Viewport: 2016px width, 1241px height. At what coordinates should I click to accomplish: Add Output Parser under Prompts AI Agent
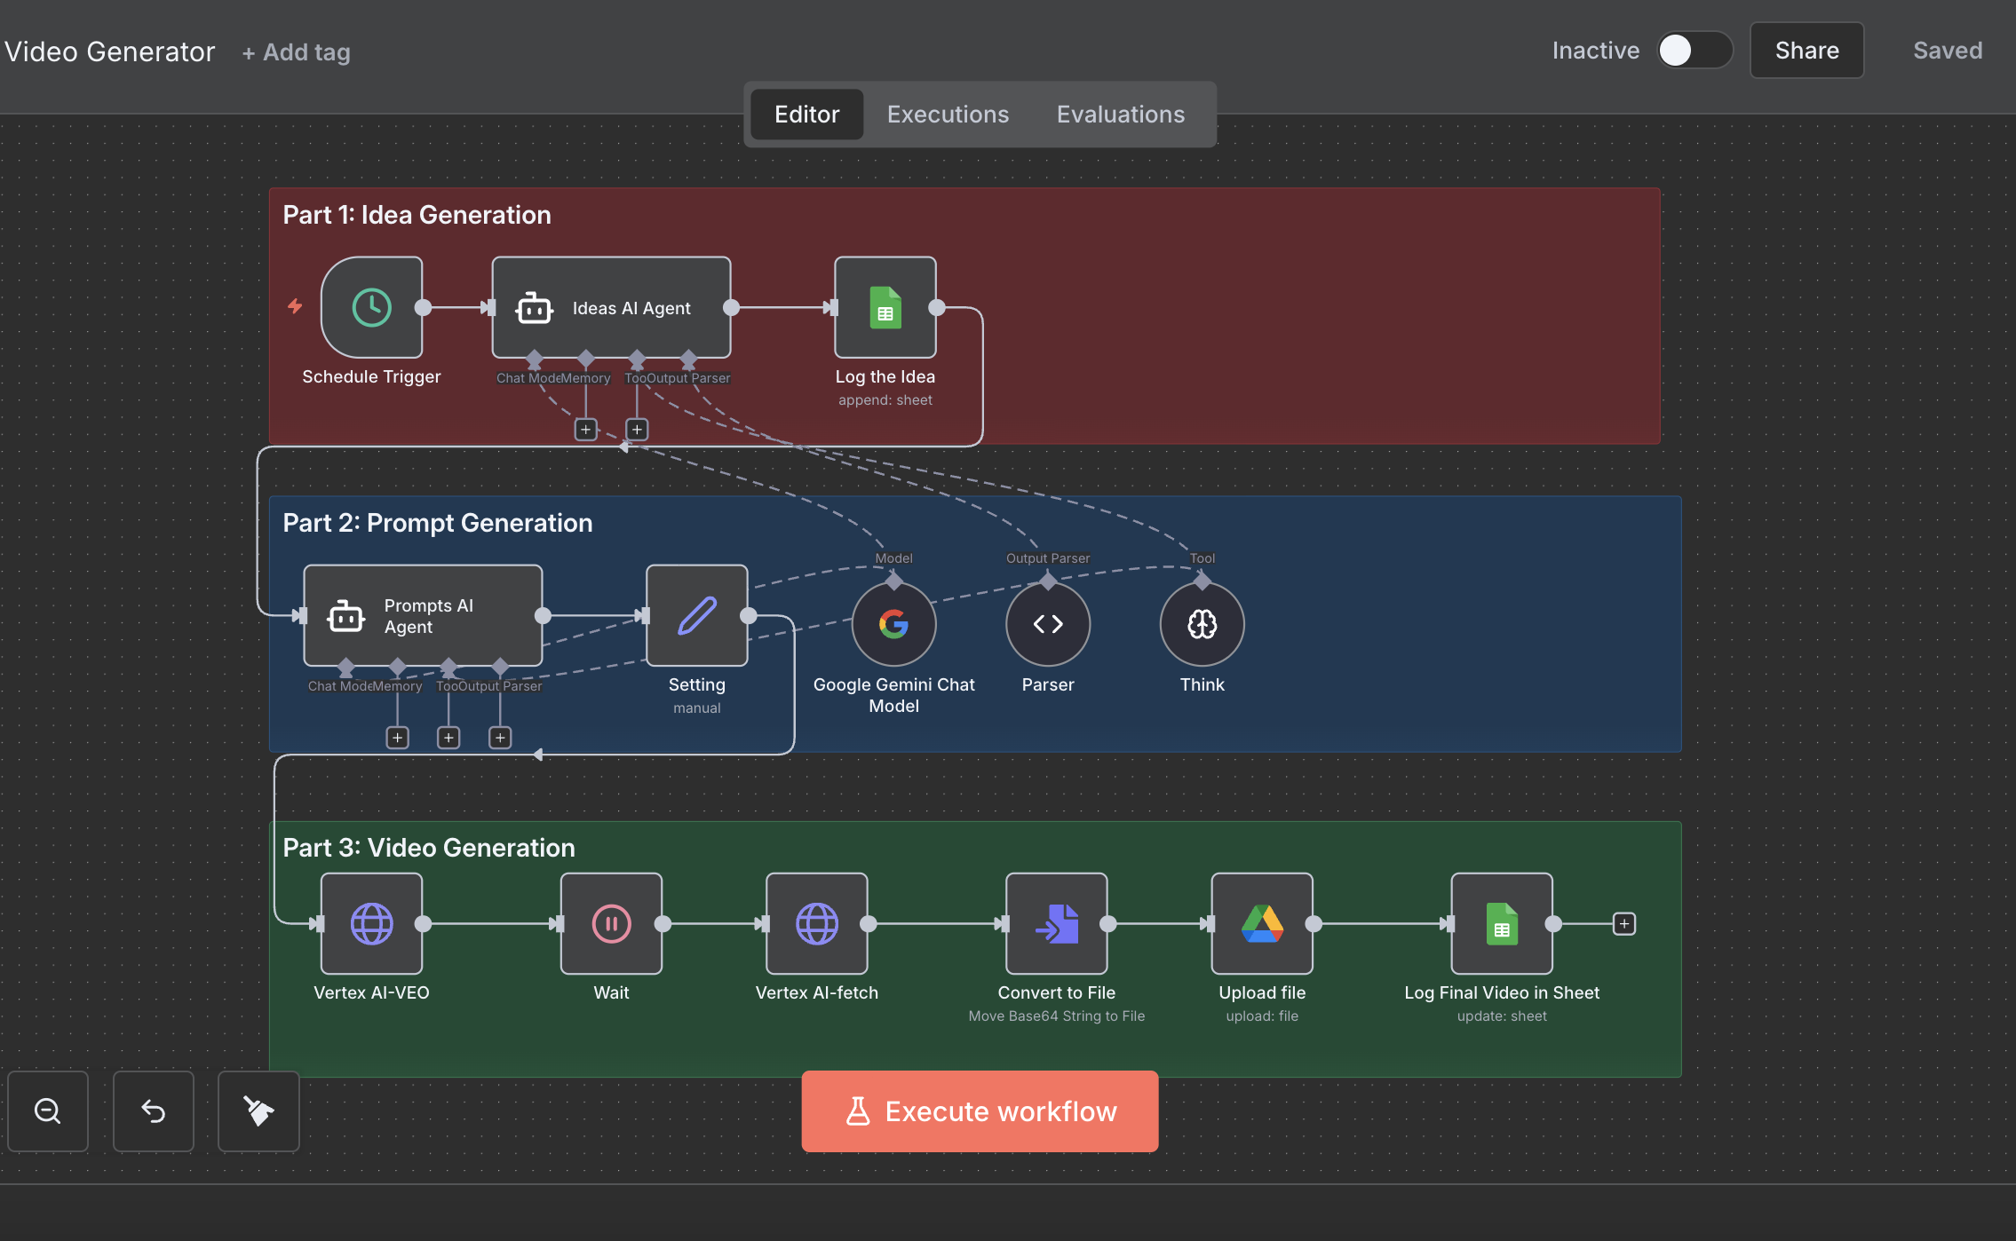tap(500, 738)
